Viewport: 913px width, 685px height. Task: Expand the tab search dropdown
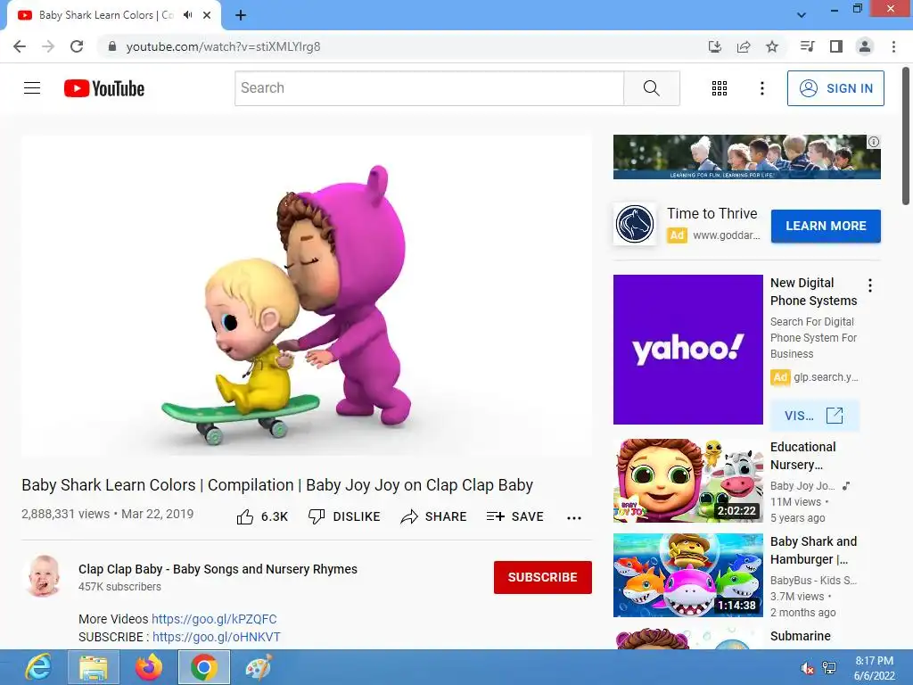802,15
